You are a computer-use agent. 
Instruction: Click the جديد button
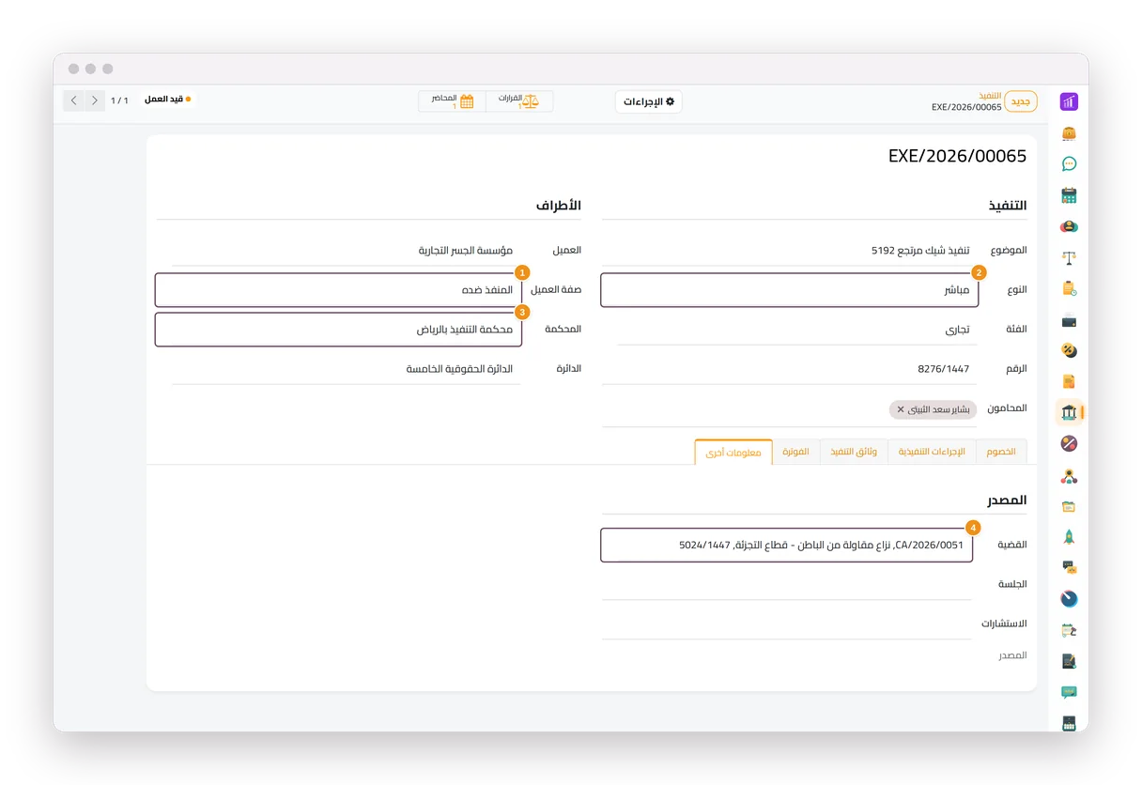tap(1021, 101)
